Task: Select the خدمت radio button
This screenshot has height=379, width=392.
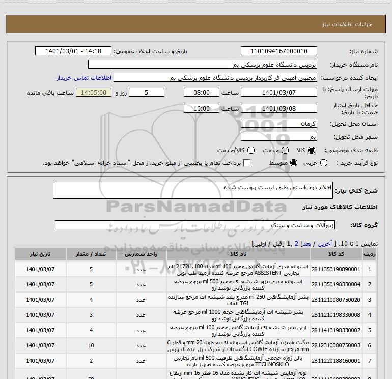Action: click(285, 150)
